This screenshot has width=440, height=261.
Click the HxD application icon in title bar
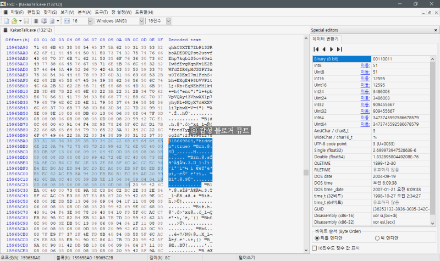[3, 4]
